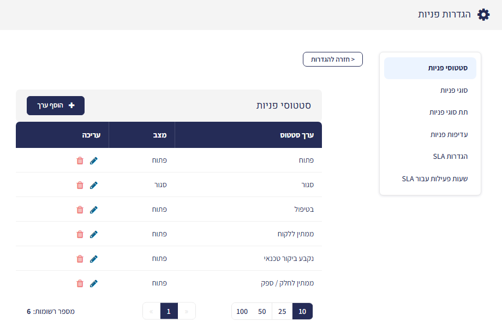The image size is (502, 333).
Task: Edit the ממתין לחלק / ספק status
Action: (93, 283)
